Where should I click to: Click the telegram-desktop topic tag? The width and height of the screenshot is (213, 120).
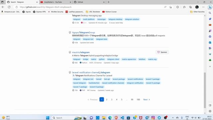tap(115, 19)
